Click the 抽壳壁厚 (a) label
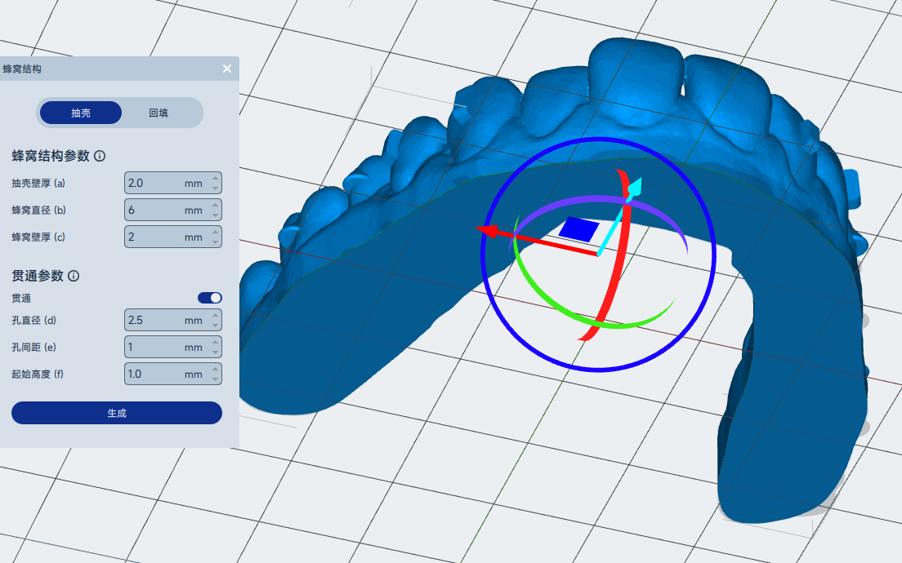The image size is (902, 563). [x=38, y=184]
